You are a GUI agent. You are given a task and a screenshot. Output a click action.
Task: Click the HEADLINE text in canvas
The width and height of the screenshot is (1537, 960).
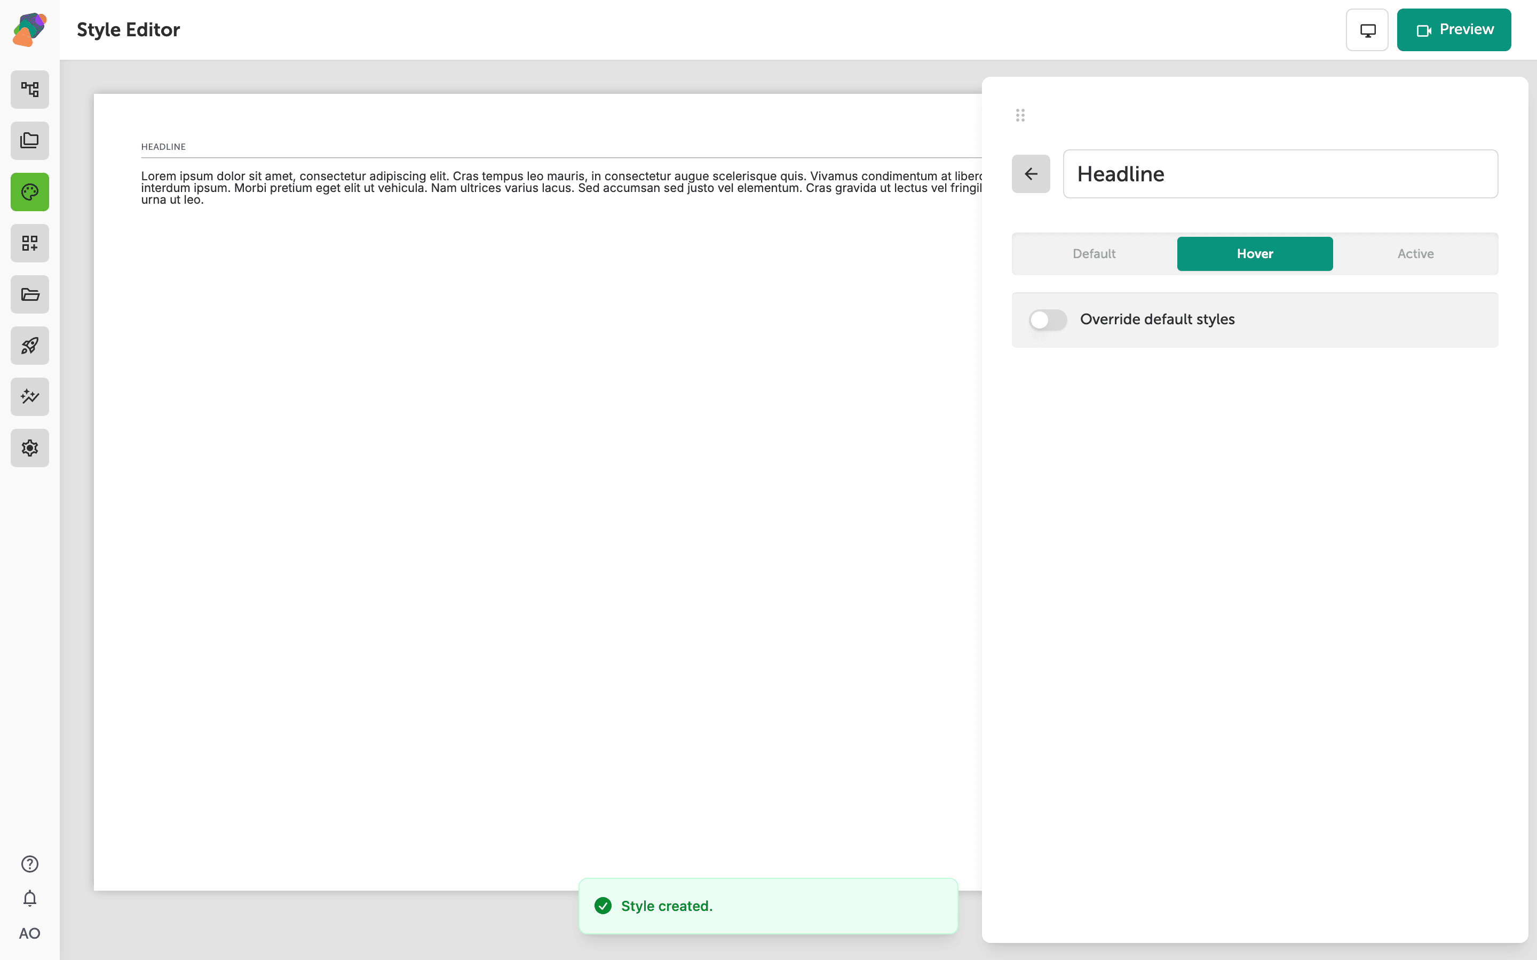(x=163, y=147)
